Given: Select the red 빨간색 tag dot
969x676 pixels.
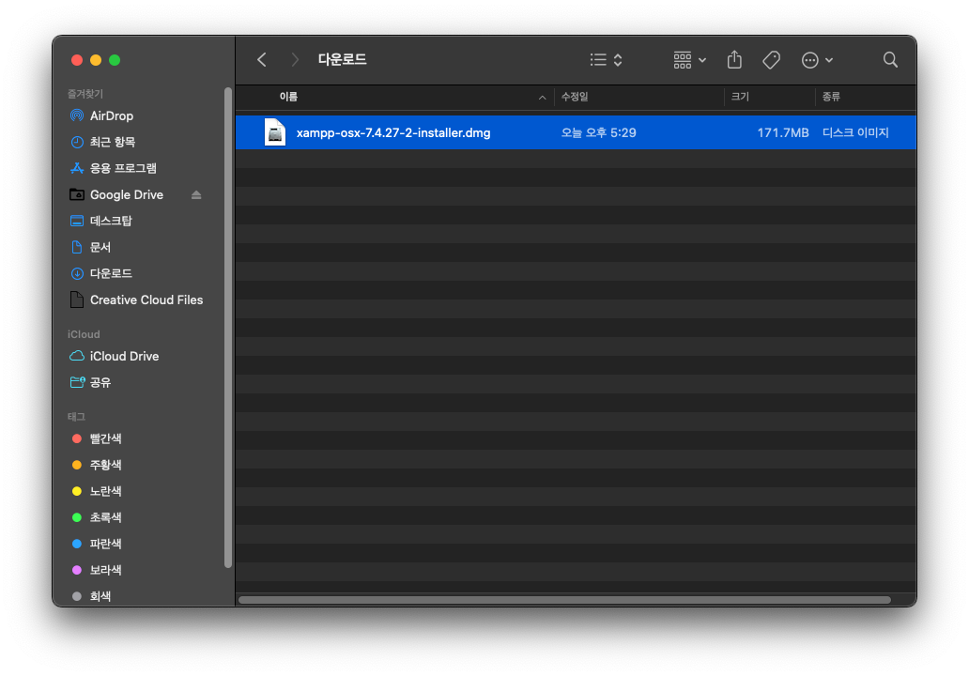Looking at the screenshot, I should tap(77, 438).
